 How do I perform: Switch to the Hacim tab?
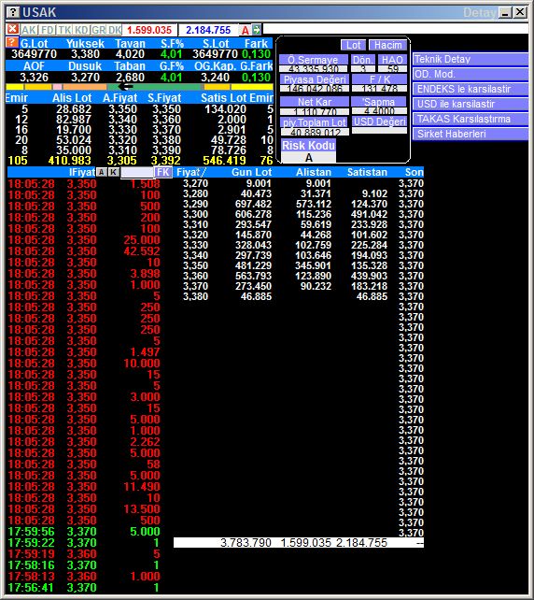pos(388,45)
